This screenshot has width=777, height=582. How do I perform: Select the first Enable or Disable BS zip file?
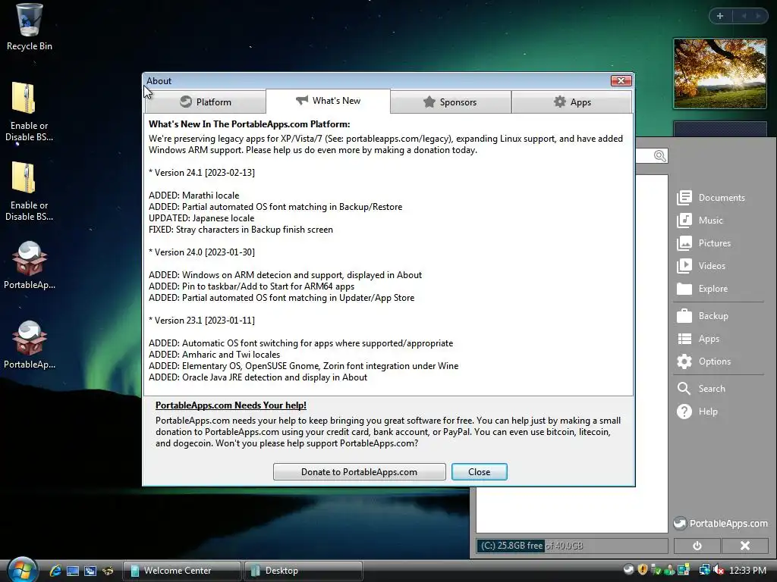[x=30, y=111]
